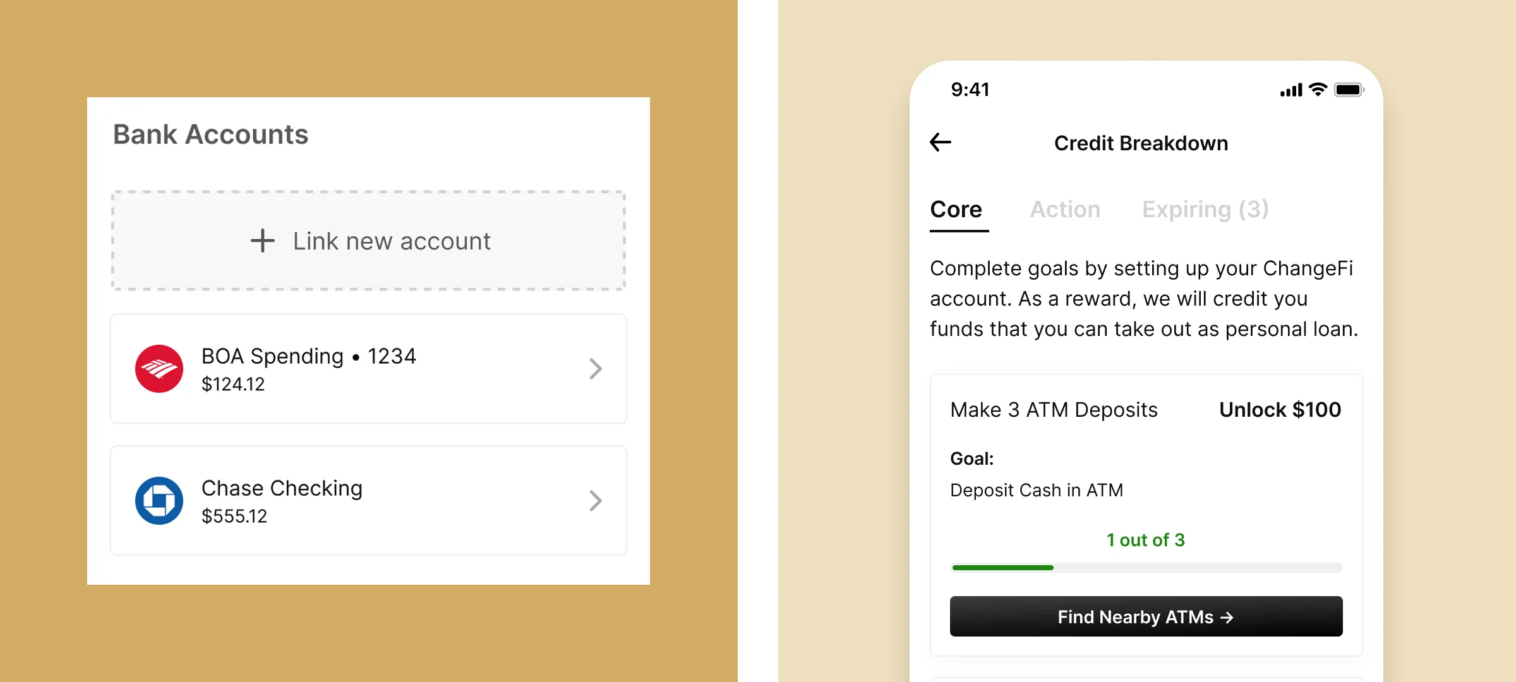1516x682 pixels.
Task: Click the Unlock $100 reward label
Action: 1280,410
